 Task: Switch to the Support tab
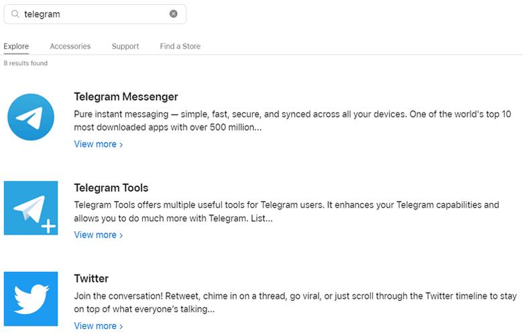[125, 46]
